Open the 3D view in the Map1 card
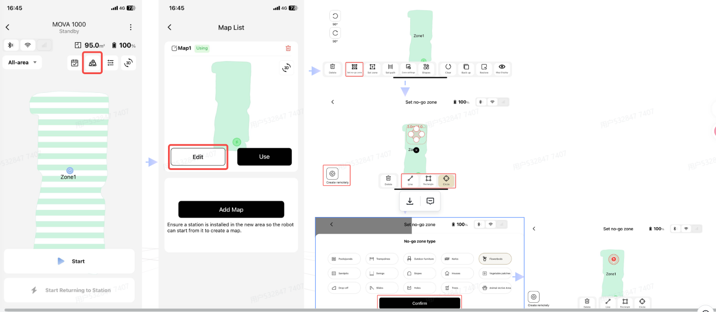Viewport: 716px width, 312px height. pyautogui.click(x=286, y=67)
